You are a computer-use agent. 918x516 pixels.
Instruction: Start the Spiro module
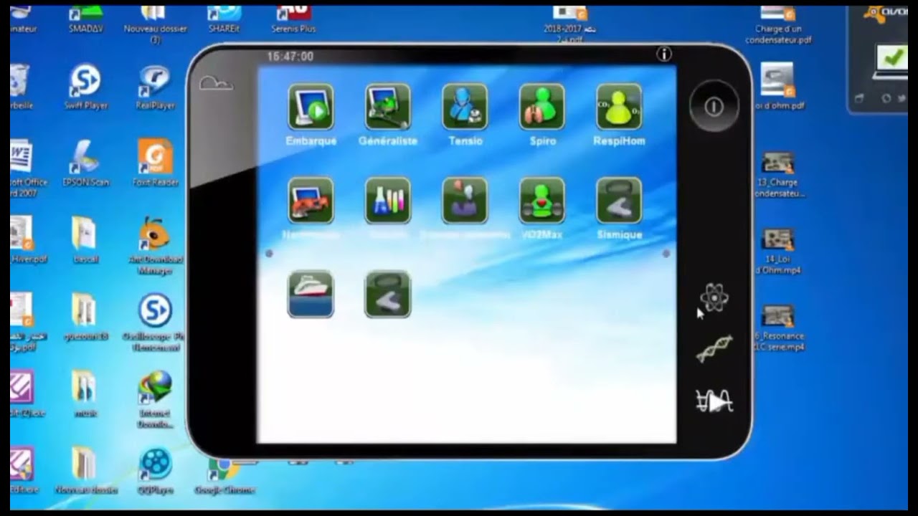(542, 107)
